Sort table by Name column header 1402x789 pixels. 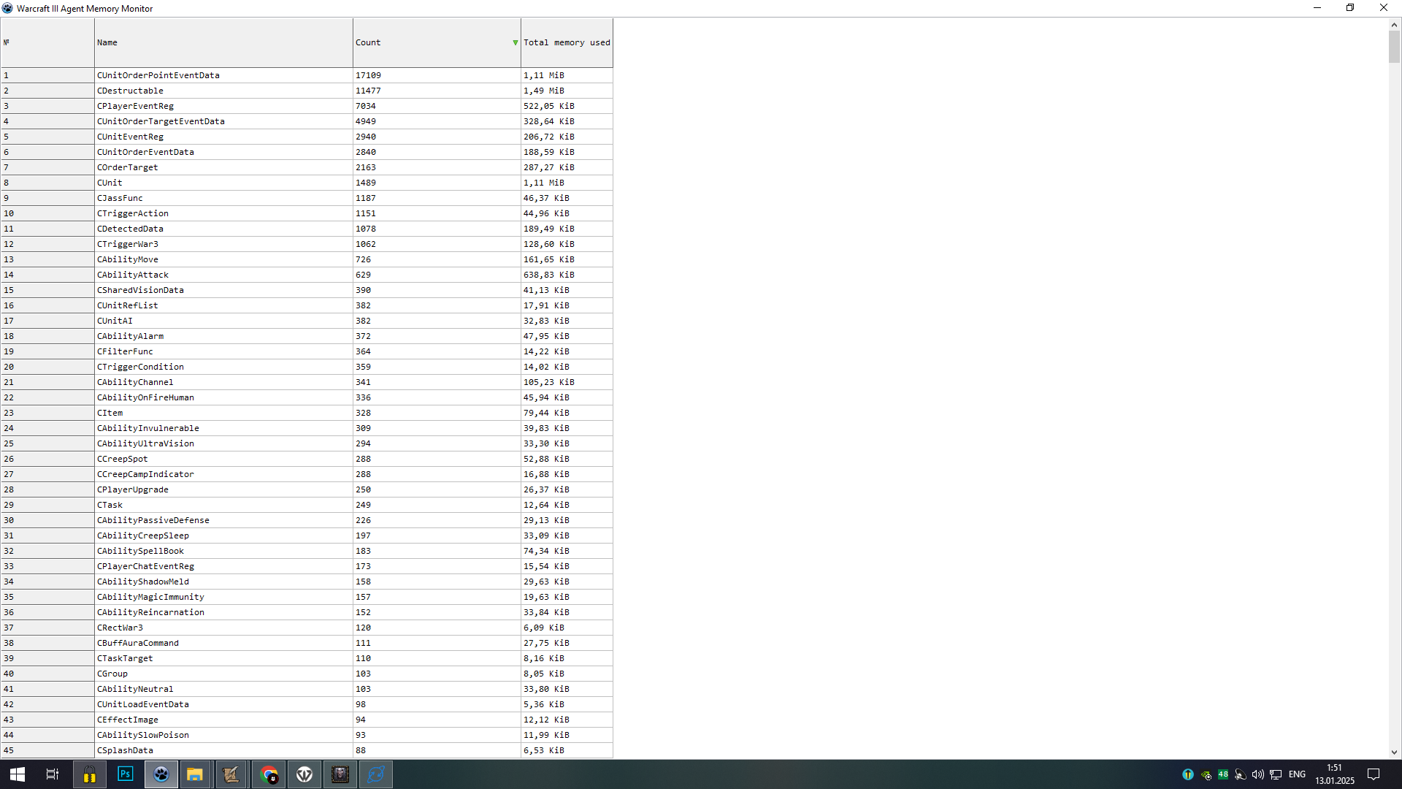pos(223,42)
